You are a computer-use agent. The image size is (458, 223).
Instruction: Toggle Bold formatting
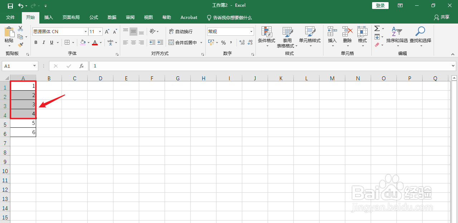click(36, 42)
